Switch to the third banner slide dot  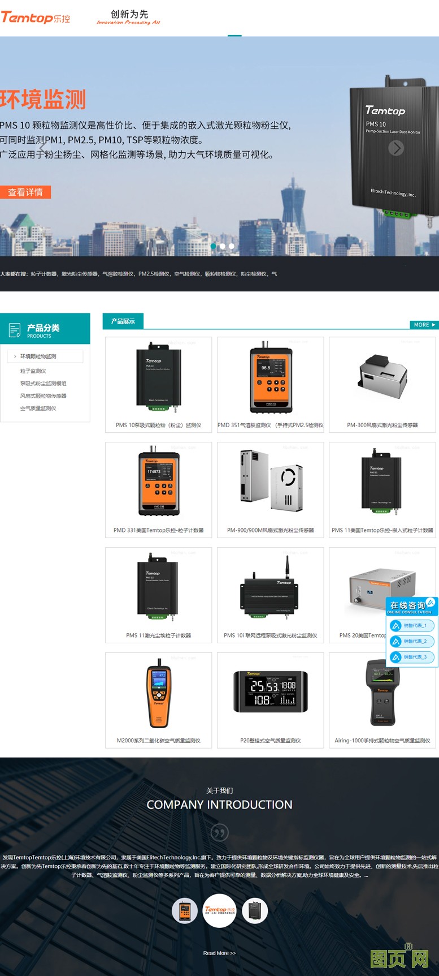point(232,246)
